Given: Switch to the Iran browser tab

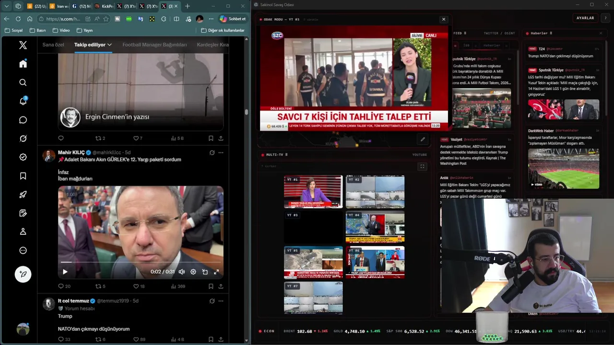Looking at the screenshot, I should 59,6.
